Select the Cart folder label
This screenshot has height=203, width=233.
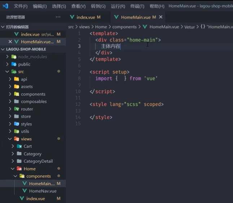point(28,146)
